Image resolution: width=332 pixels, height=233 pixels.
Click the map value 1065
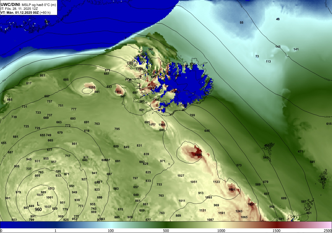point(244,217)
